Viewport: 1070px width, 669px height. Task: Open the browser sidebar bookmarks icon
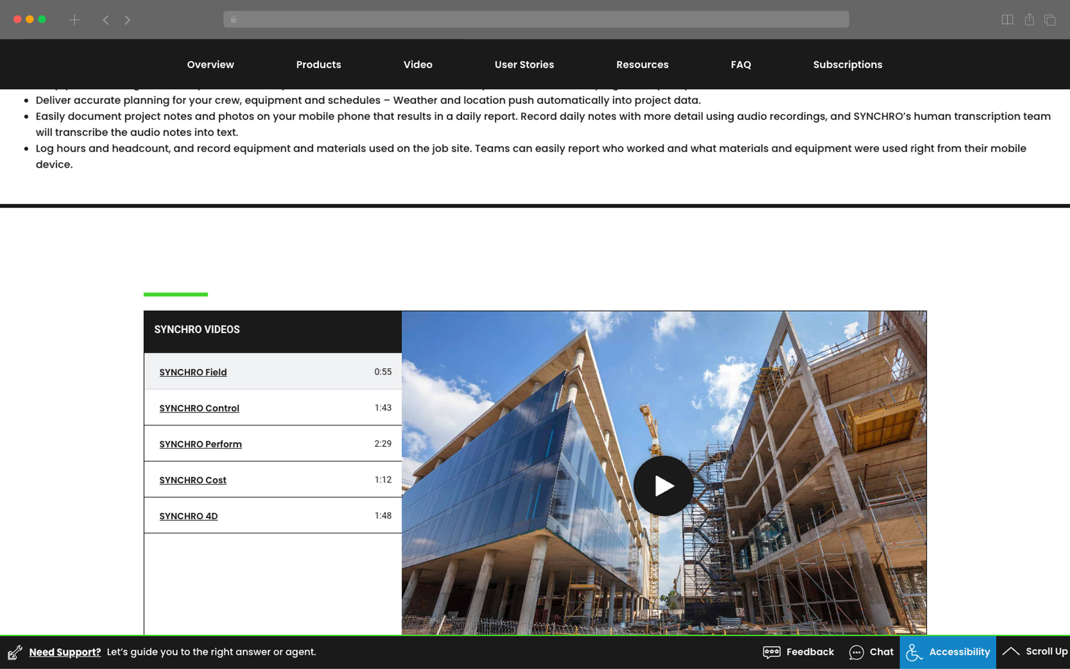pyautogui.click(x=1007, y=20)
